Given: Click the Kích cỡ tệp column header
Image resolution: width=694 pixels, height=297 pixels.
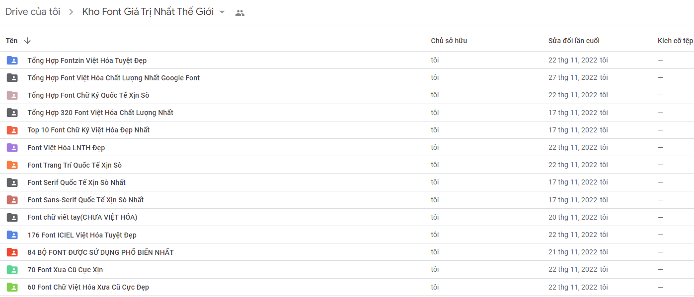Looking at the screenshot, I should pyautogui.click(x=675, y=41).
